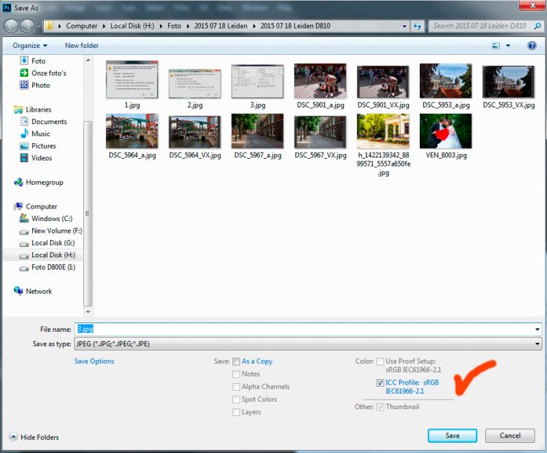
Task: Click the Cancel button
Action: click(x=509, y=435)
